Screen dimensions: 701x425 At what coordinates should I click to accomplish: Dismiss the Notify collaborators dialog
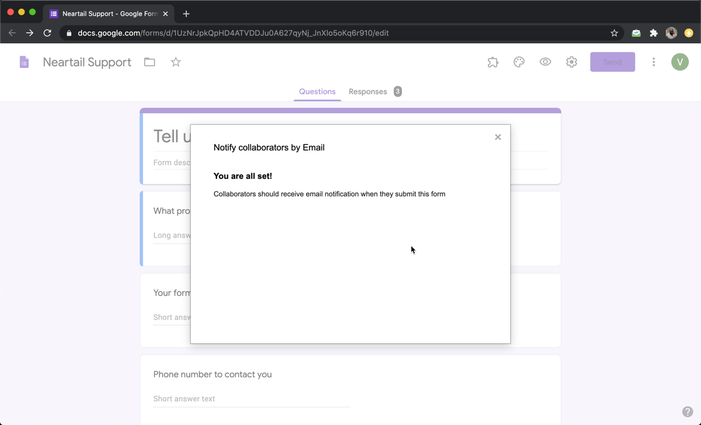(498, 137)
